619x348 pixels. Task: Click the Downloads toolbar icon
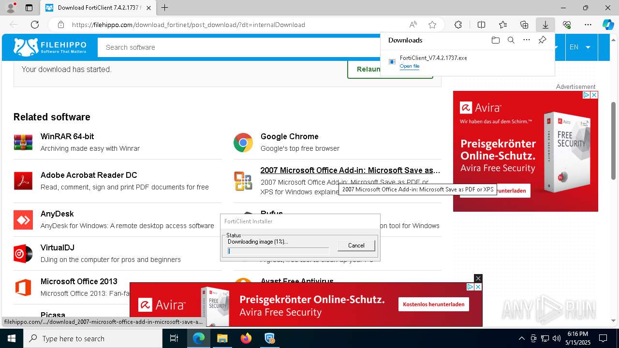coord(545,25)
